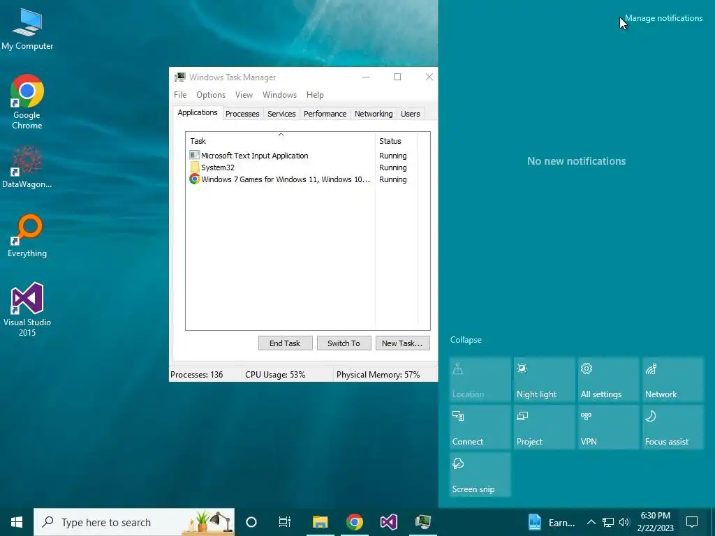
Task: Switch to the Processes tab
Action: [x=242, y=114]
